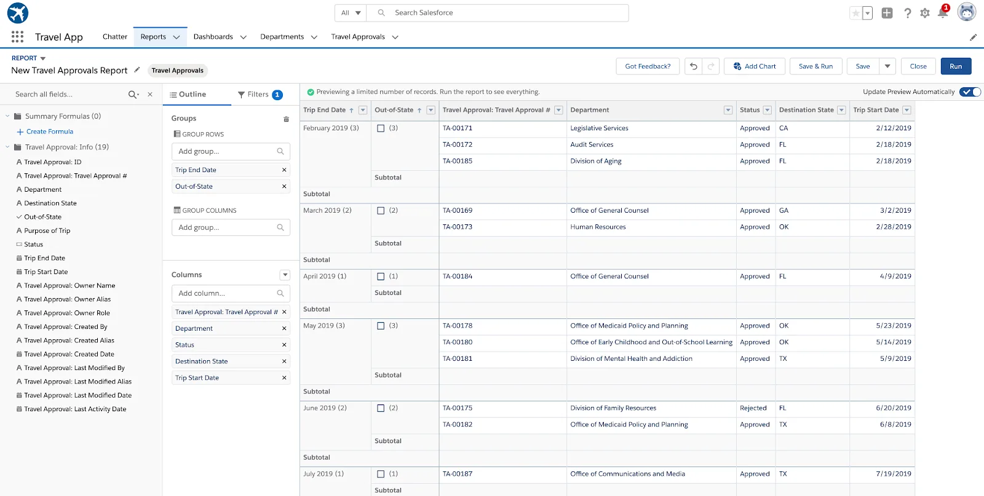Open Trip End Date column dropdown
Viewport: 984px width, 496px height.
coord(363,111)
